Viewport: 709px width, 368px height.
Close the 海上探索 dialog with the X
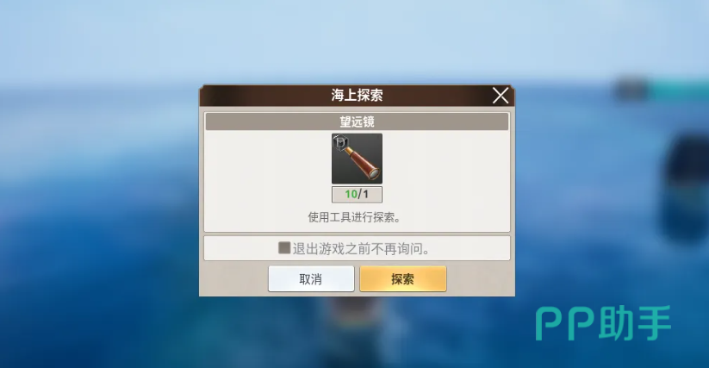click(x=501, y=96)
